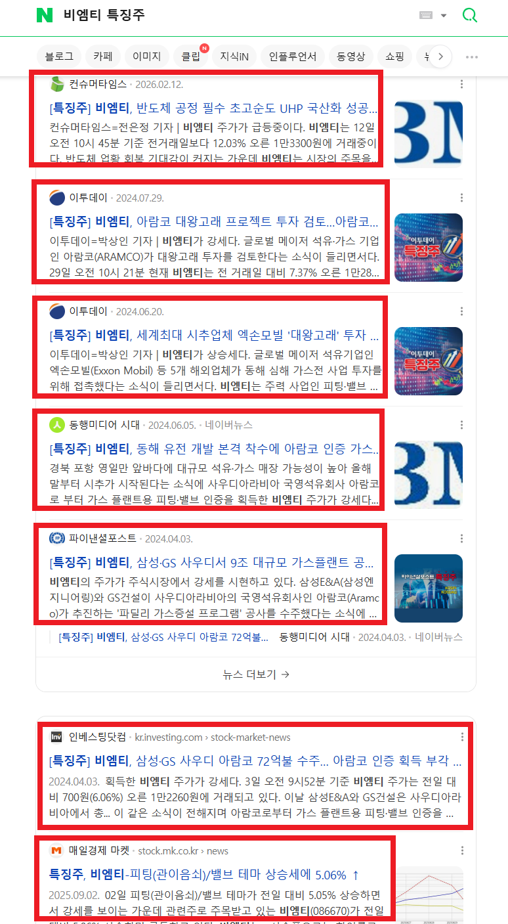Click the 컨슈머타임스 publisher icon
The height and width of the screenshot is (924, 508).
pos(57,84)
